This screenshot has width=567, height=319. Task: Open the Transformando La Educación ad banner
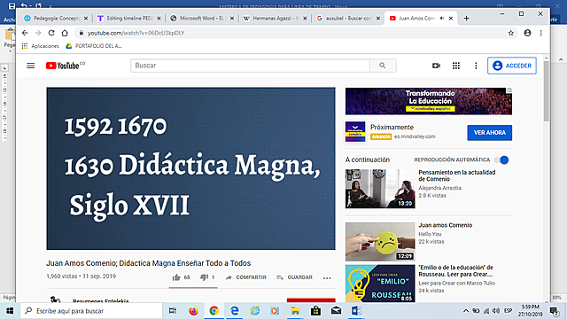(429, 101)
